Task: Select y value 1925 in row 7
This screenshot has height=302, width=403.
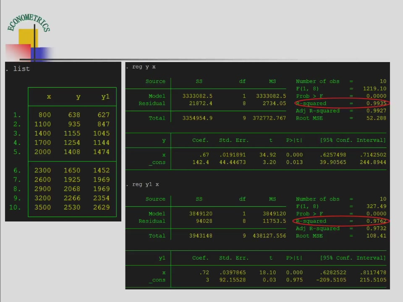Action: click(72, 180)
